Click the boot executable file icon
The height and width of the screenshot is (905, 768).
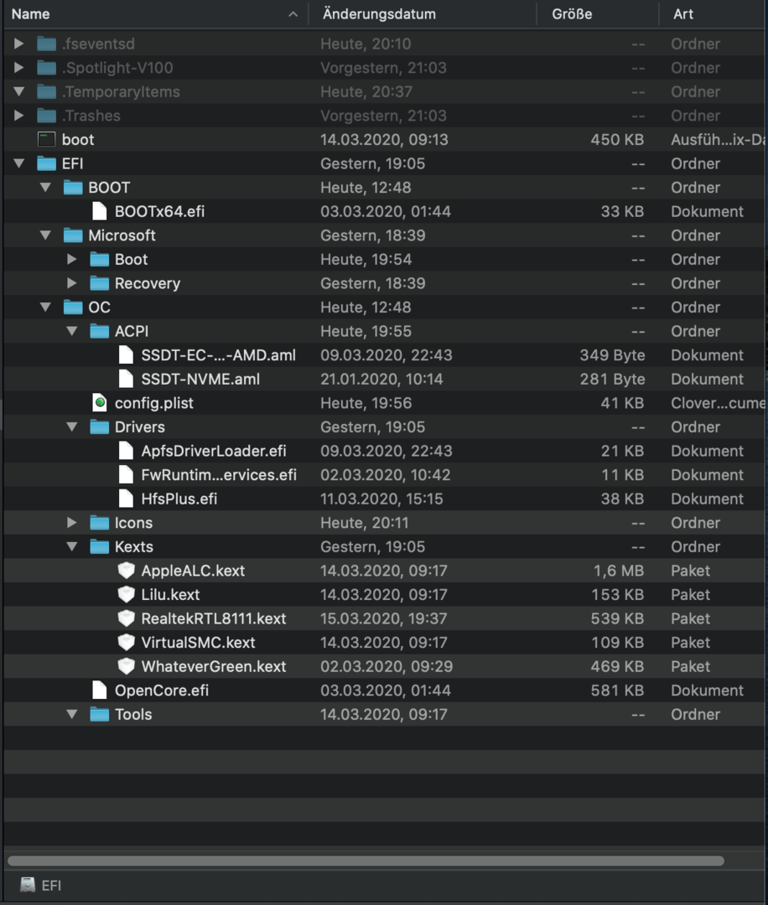(x=46, y=140)
